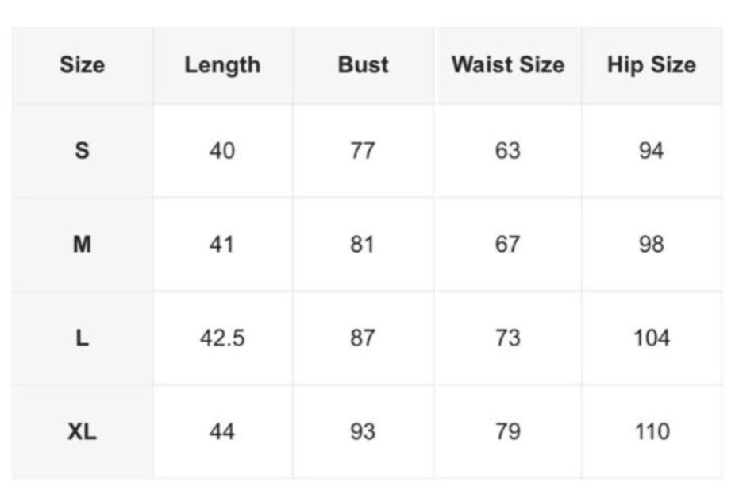
Task: Click the Bust column header
Action: [363, 65]
